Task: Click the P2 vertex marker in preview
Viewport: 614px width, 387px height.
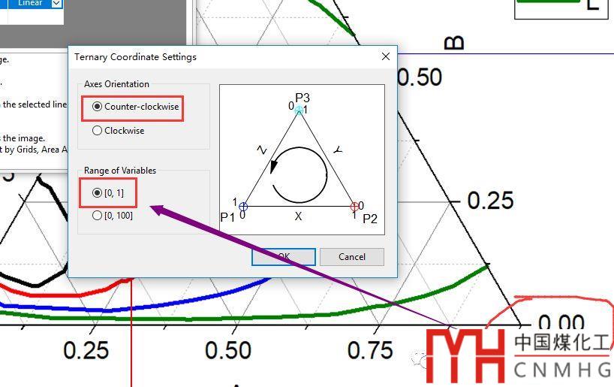Action: click(x=354, y=206)
